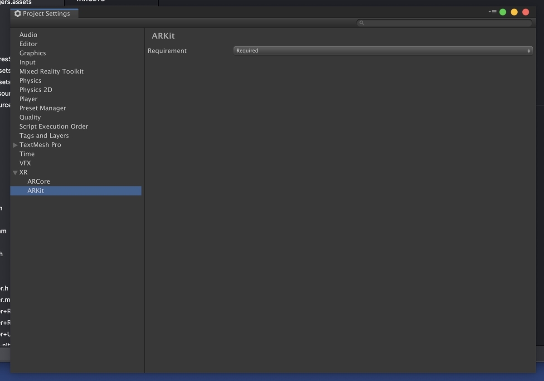Viewport: 544px width, 381px height.
Task: Click the Requirement label
Action: pyautogui.click(x=167, y=51)
